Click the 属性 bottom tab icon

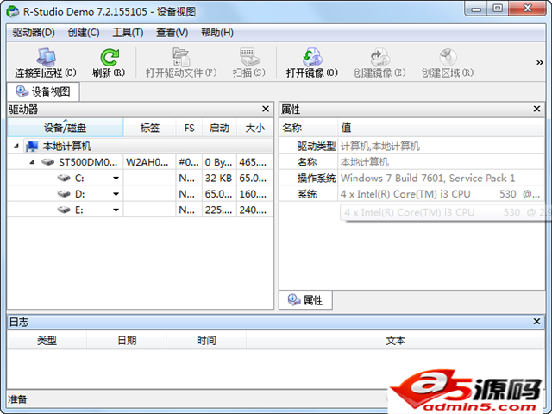pos(294,300)
